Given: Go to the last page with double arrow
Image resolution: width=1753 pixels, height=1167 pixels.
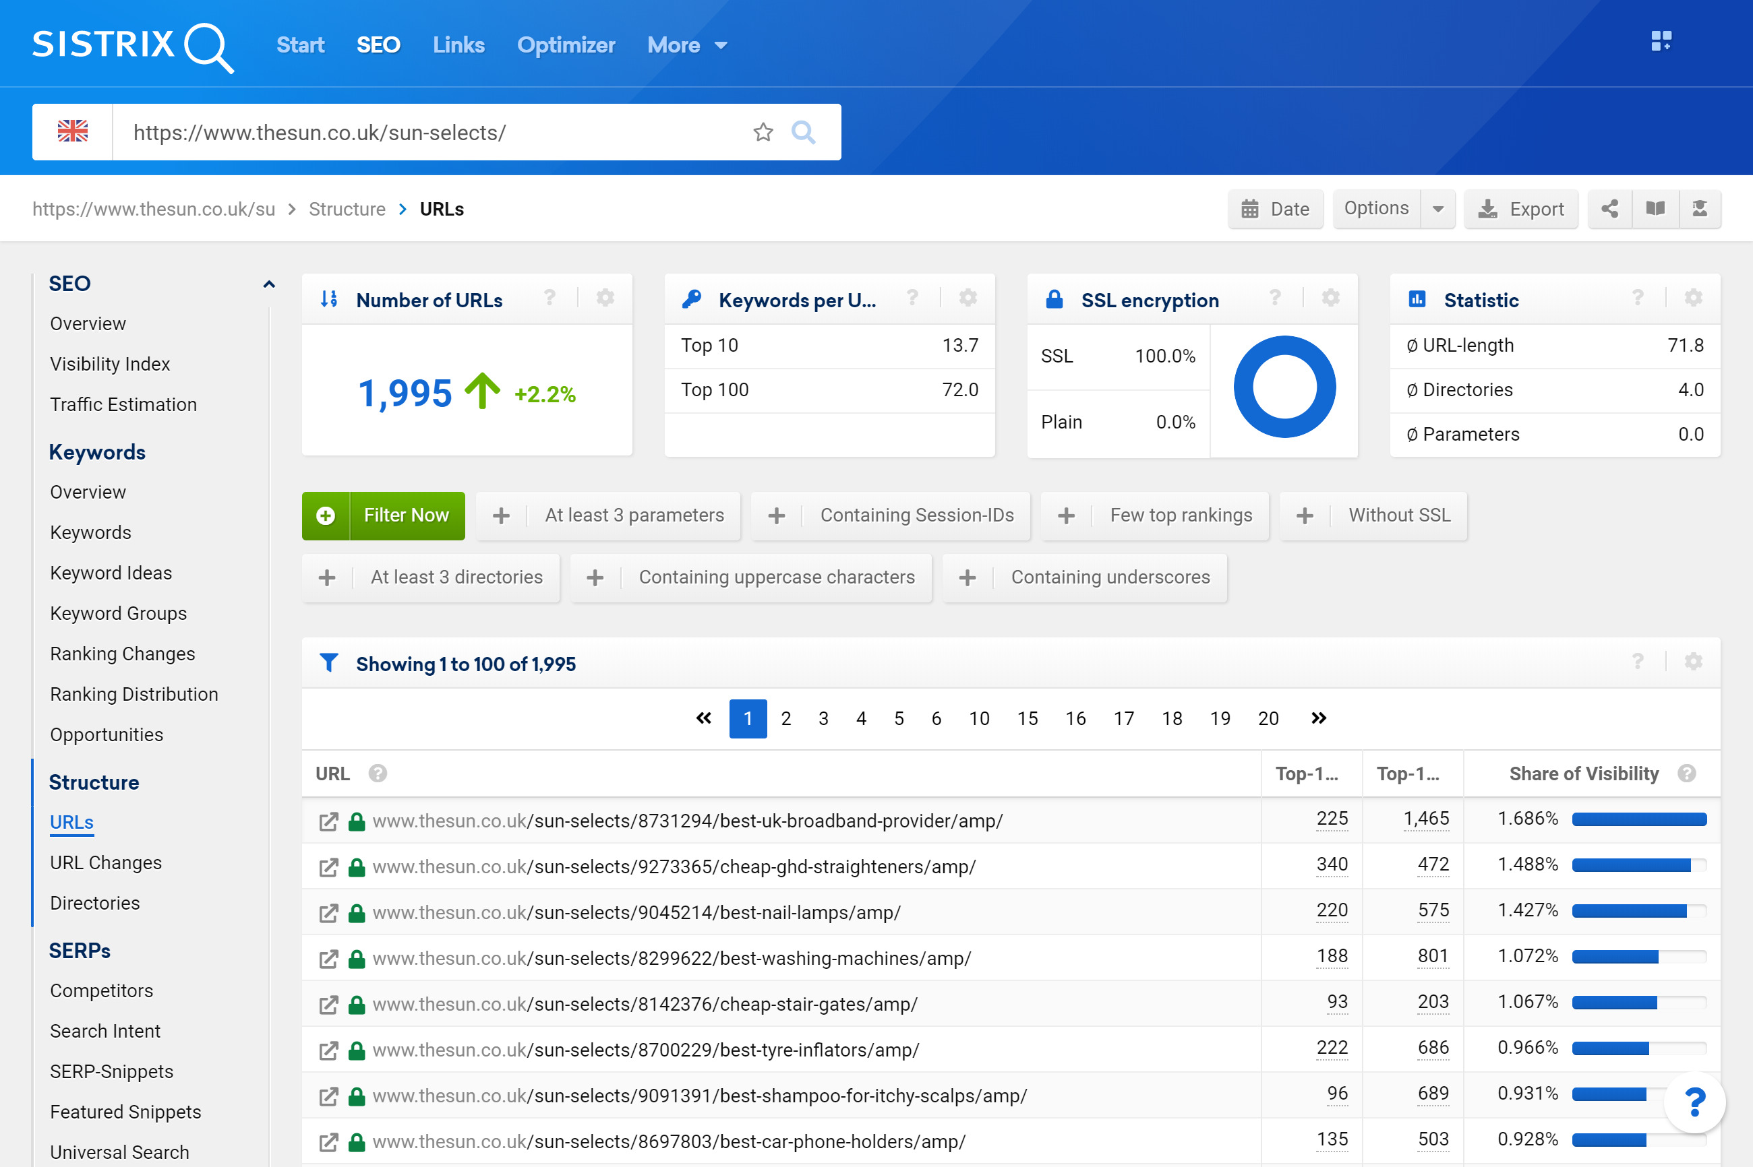Looking at the screenshot, I should pyautogui.click(x=1318, y=718).
